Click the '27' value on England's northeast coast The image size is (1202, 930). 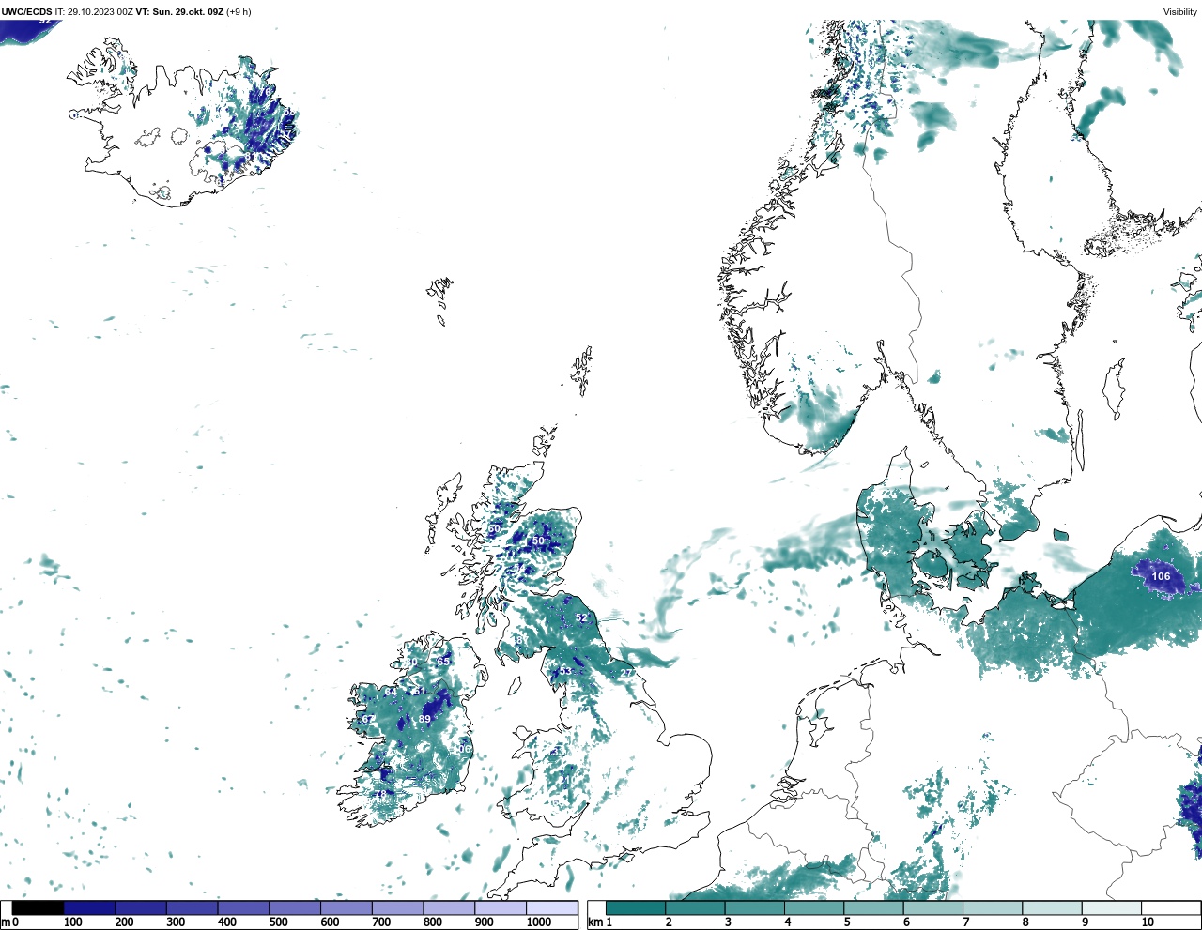(626, 673)
